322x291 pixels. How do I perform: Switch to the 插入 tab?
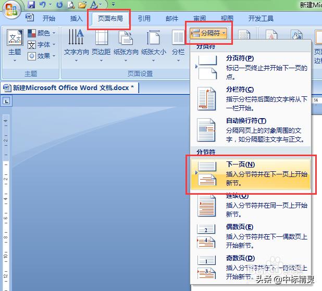click(76, 18)
